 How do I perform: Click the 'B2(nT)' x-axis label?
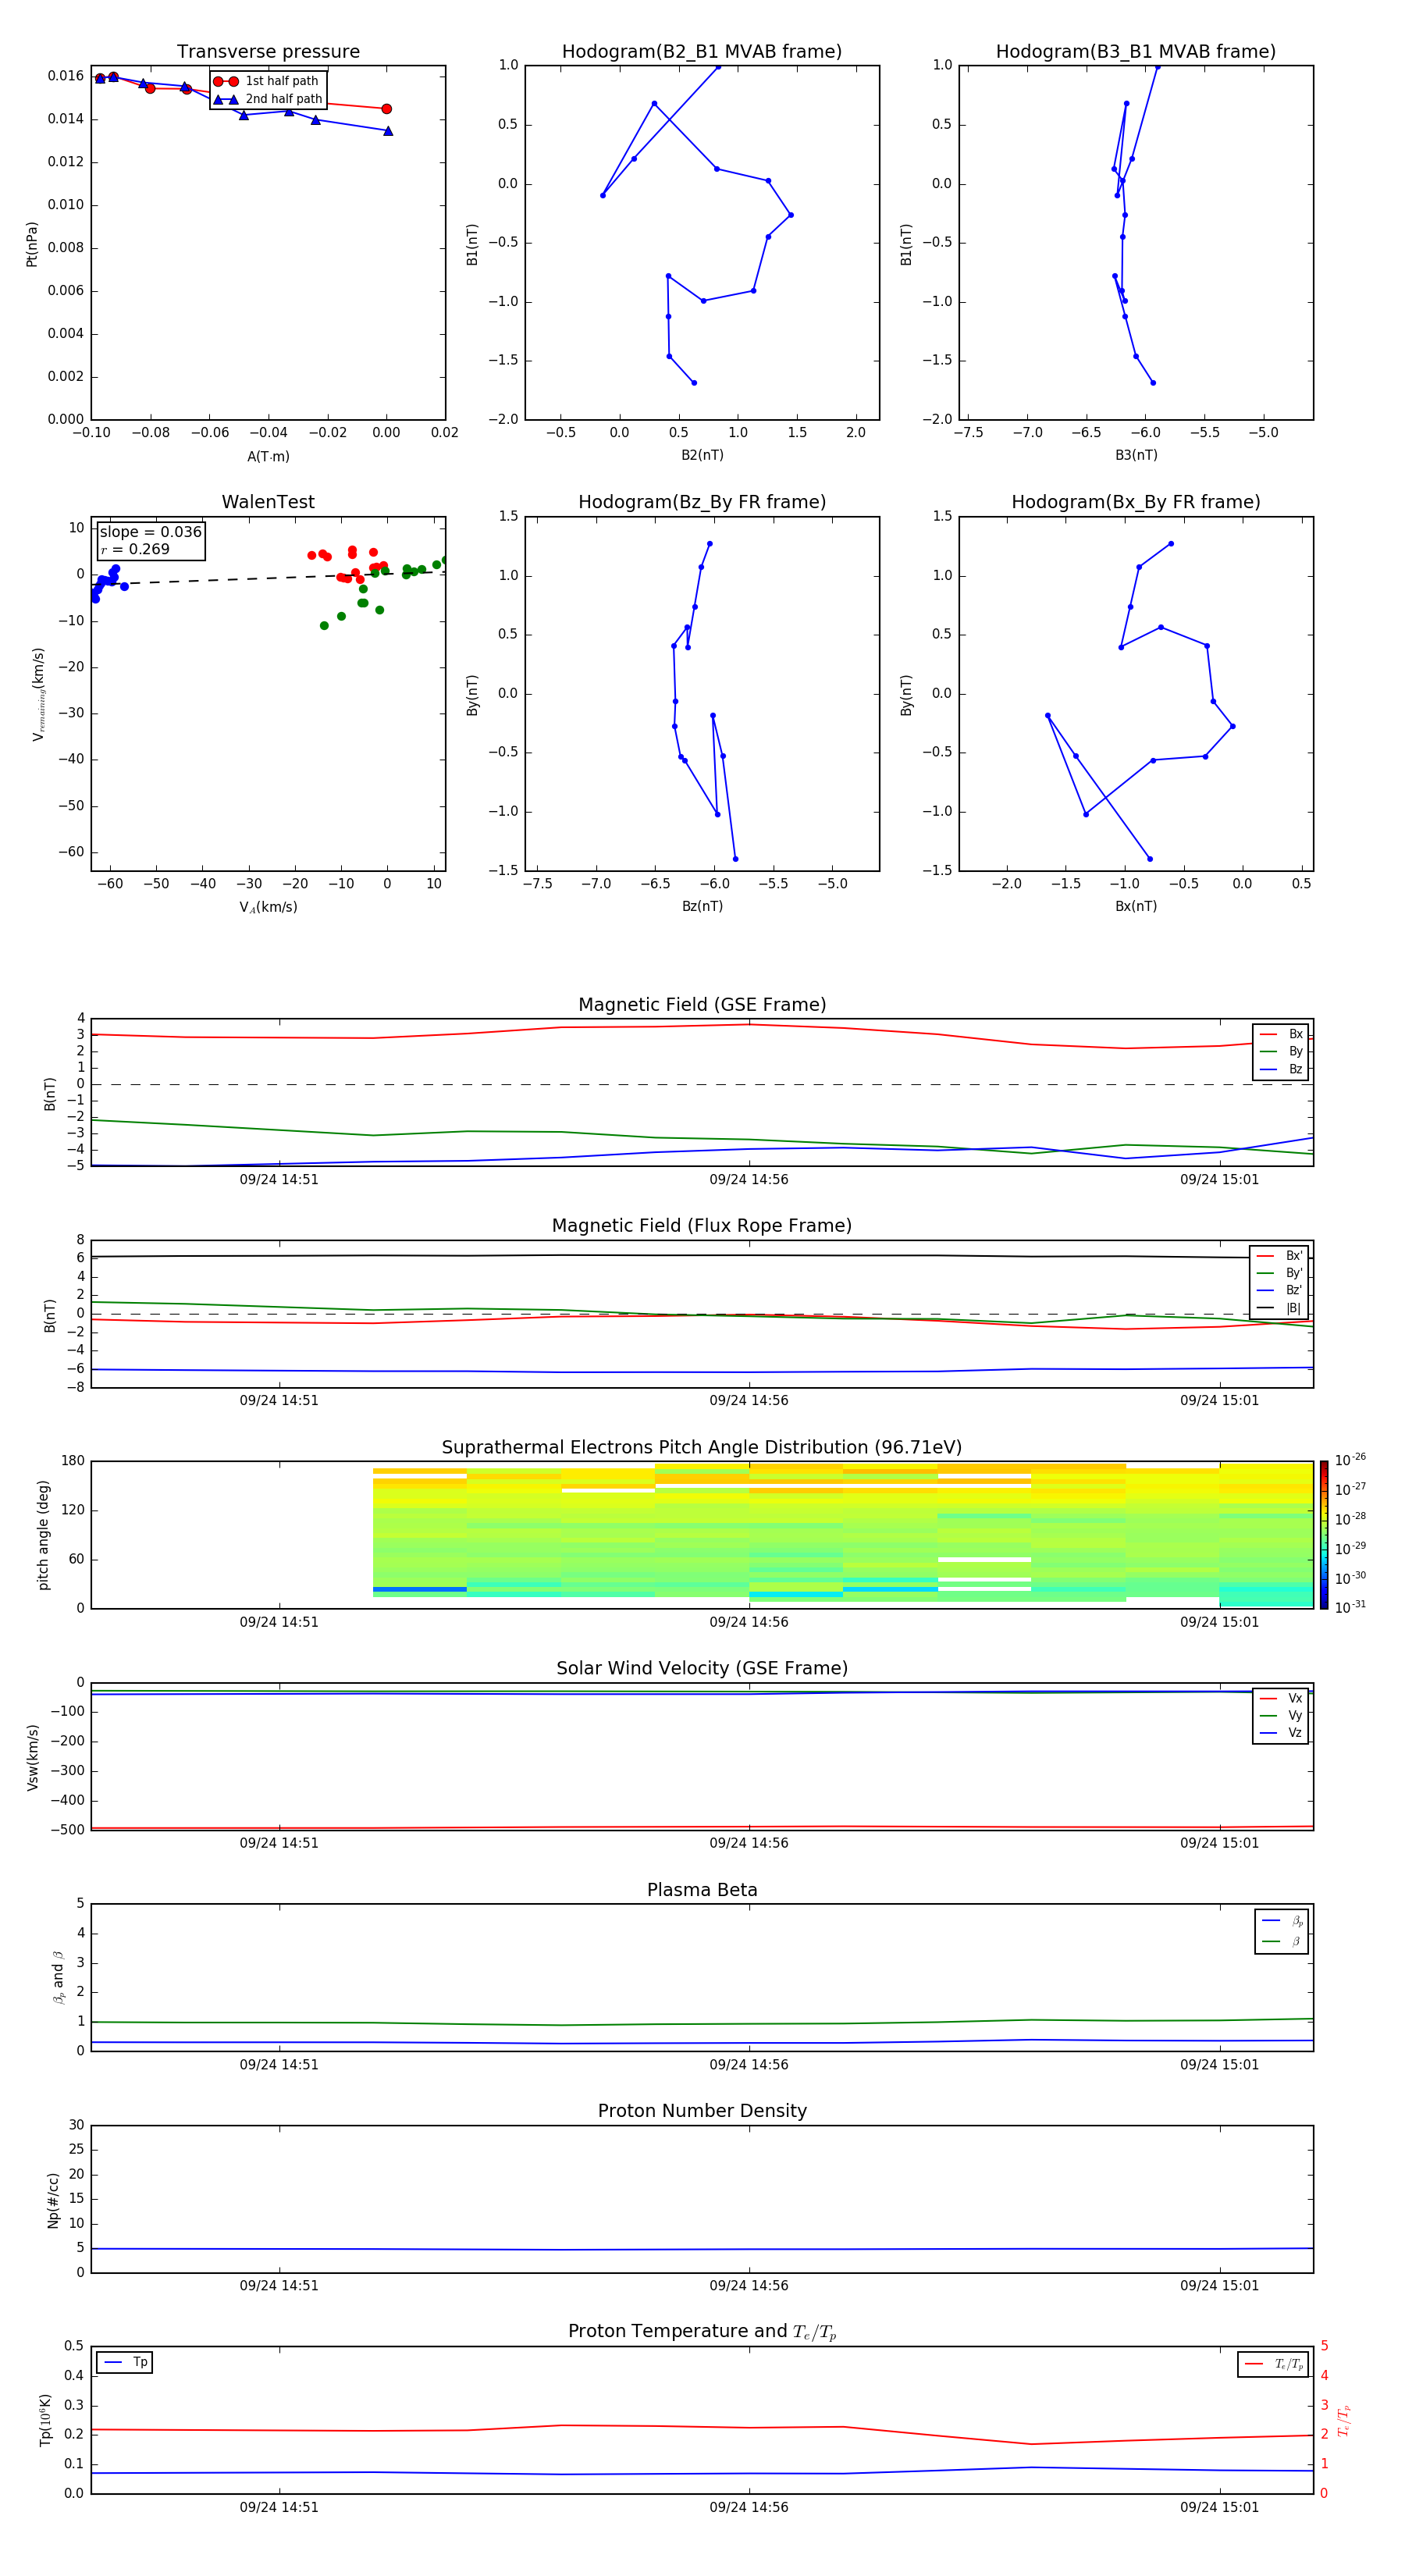click(702, 455)
